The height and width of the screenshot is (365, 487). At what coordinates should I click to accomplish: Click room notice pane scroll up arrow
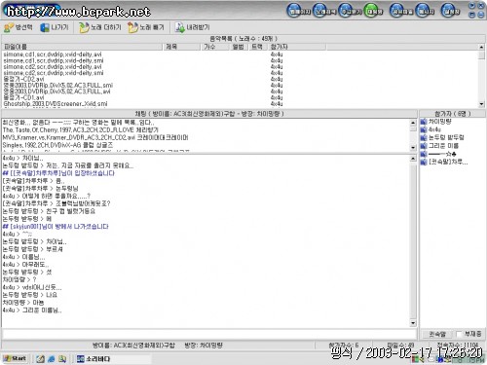[x=413, y=123]
